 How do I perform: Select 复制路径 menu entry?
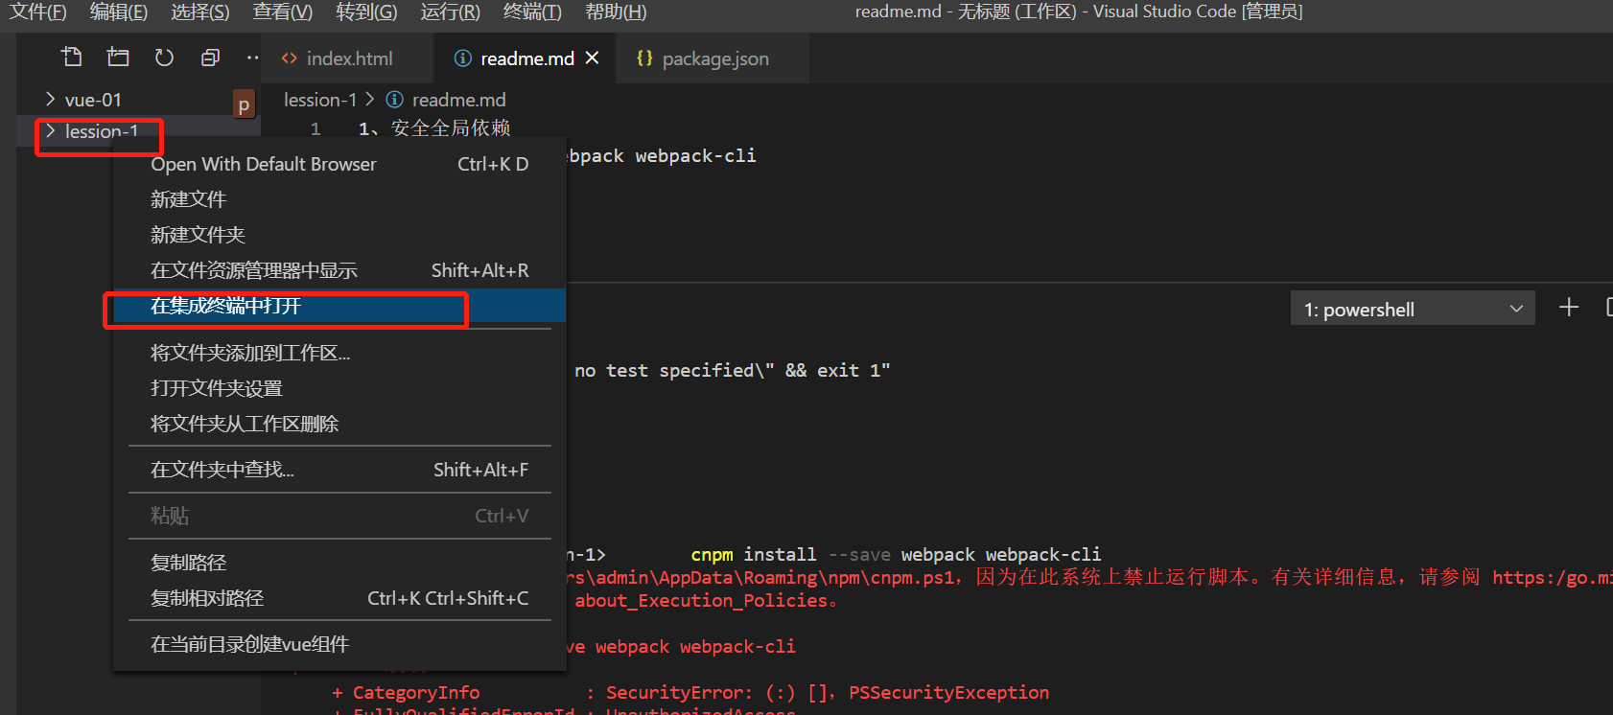[x=339, y=563]
